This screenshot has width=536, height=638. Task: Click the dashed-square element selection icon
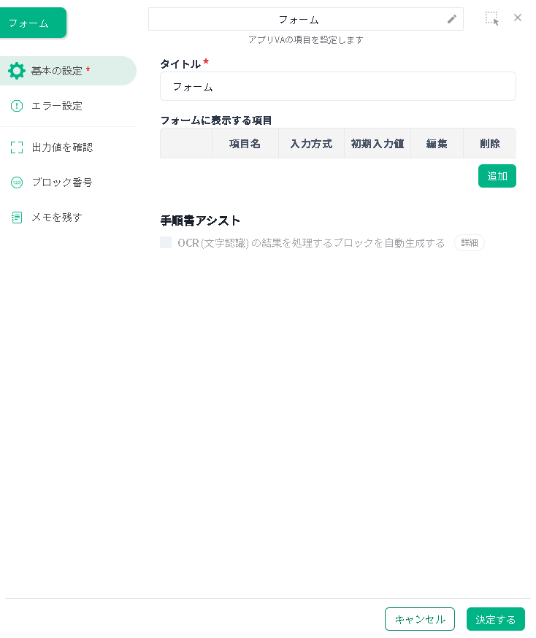492,18
